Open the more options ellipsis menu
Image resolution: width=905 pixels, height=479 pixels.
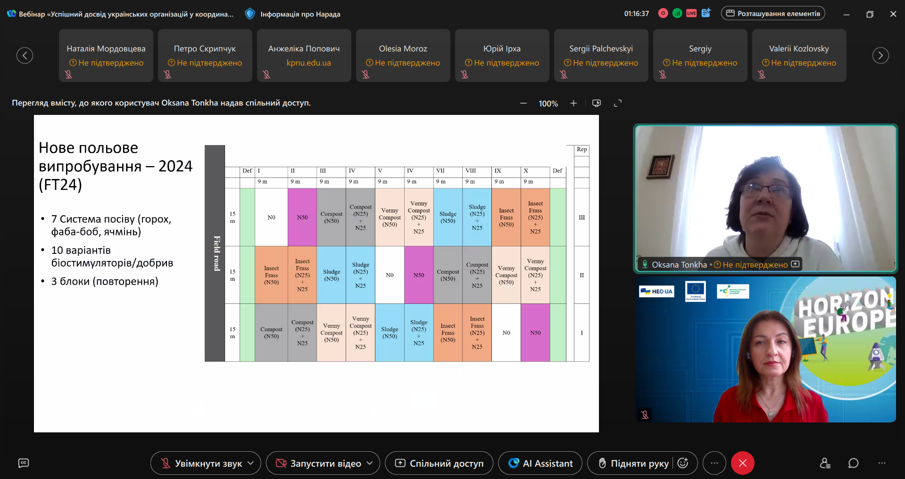pyautogui.click(x=714, y=463)
